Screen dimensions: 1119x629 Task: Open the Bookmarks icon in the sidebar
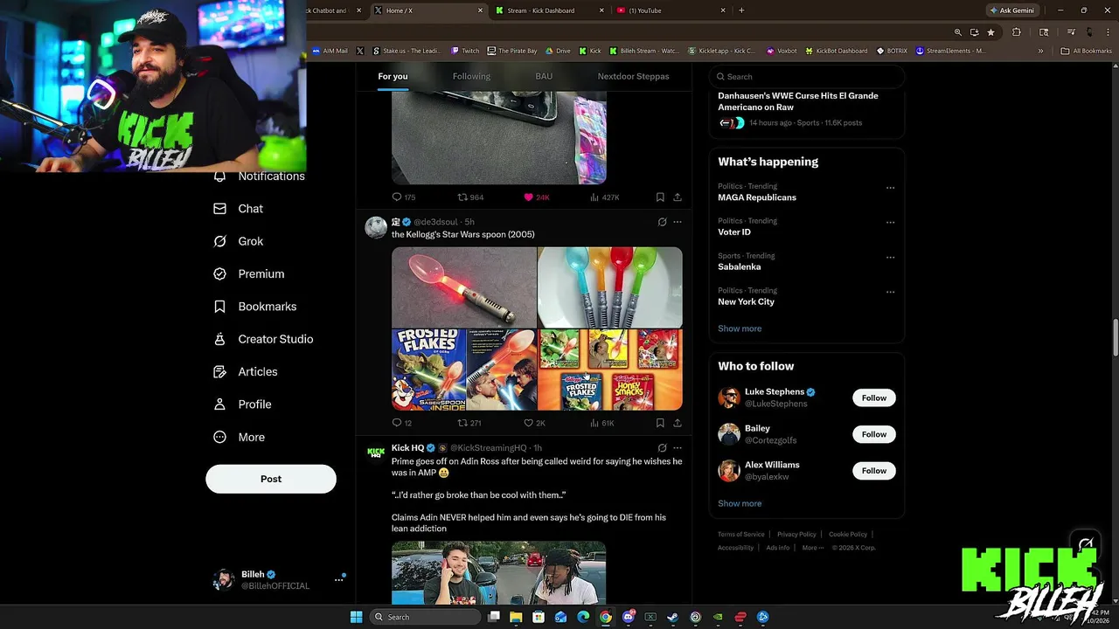click(x=219, y=307)
